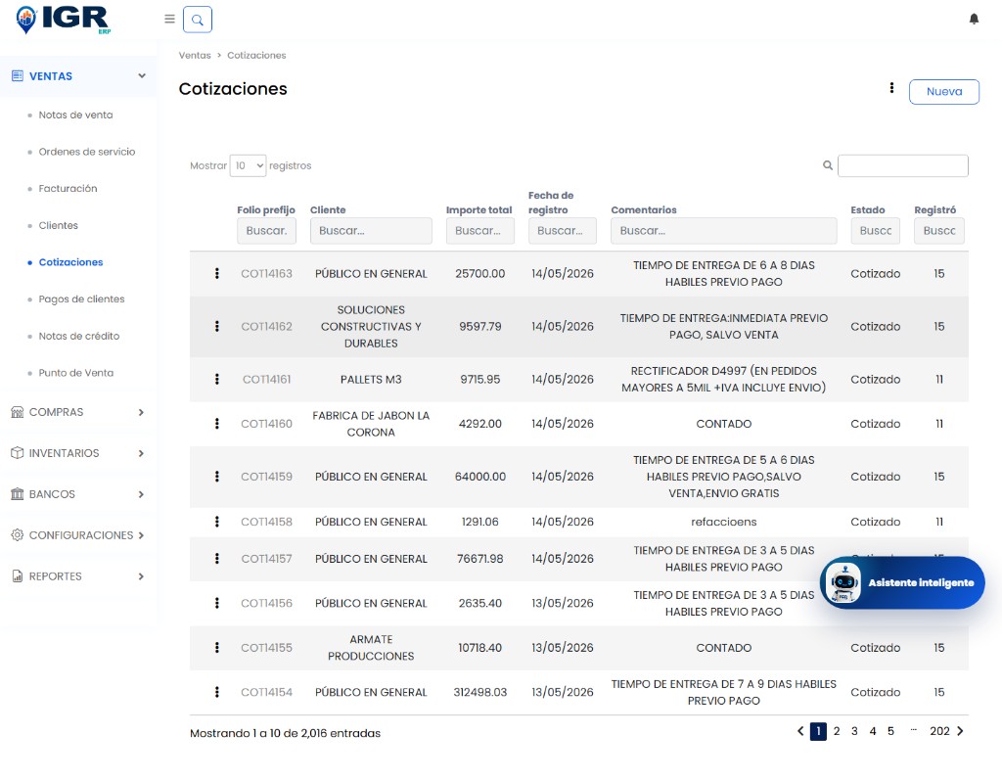Open Notas de crédito
Screen dimensions: 1002x781
(79, 336)
